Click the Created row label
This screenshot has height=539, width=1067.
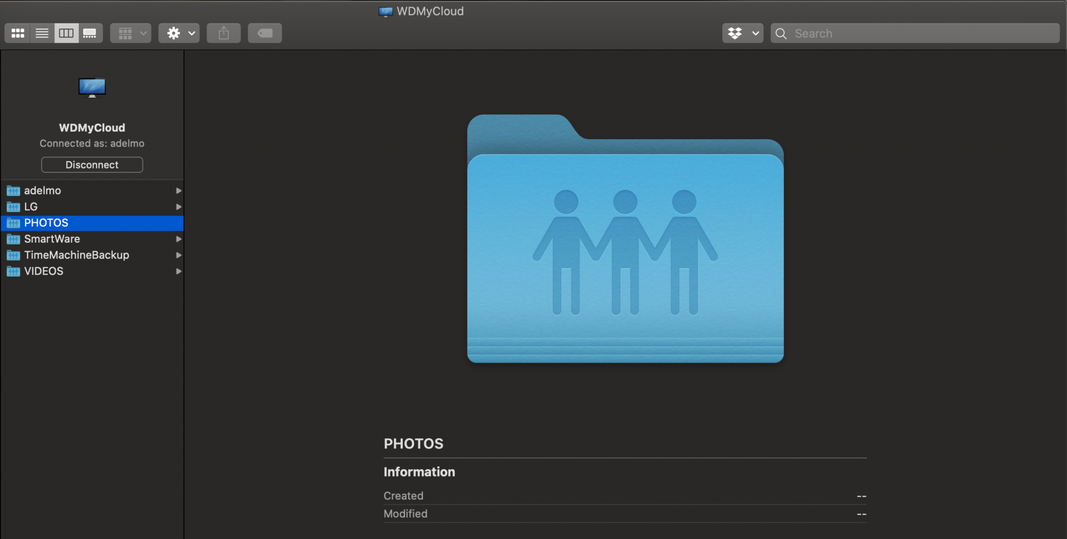tap(403, 496)
